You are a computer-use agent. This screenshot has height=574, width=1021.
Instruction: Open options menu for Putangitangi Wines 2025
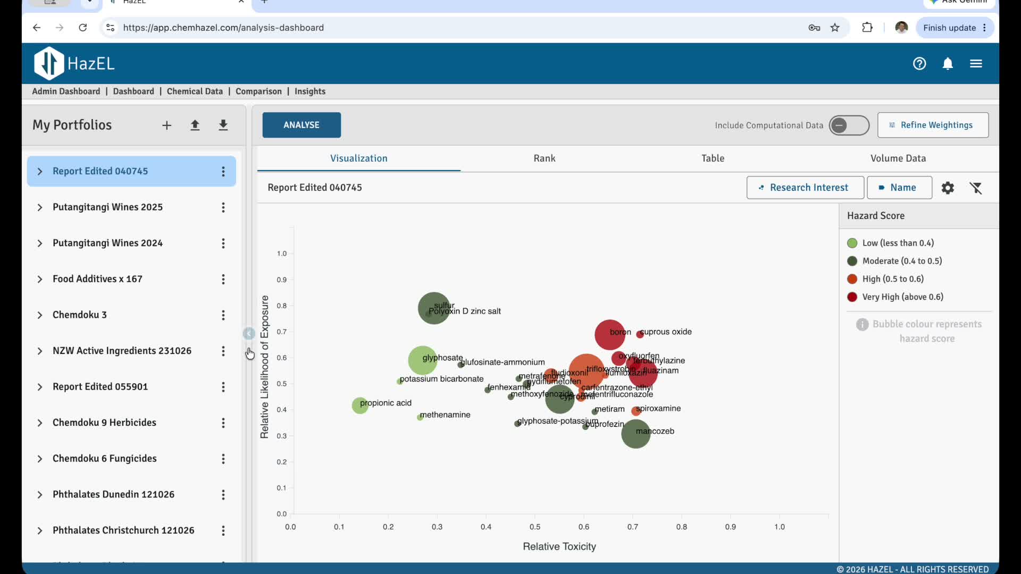[x=223, y=207]
